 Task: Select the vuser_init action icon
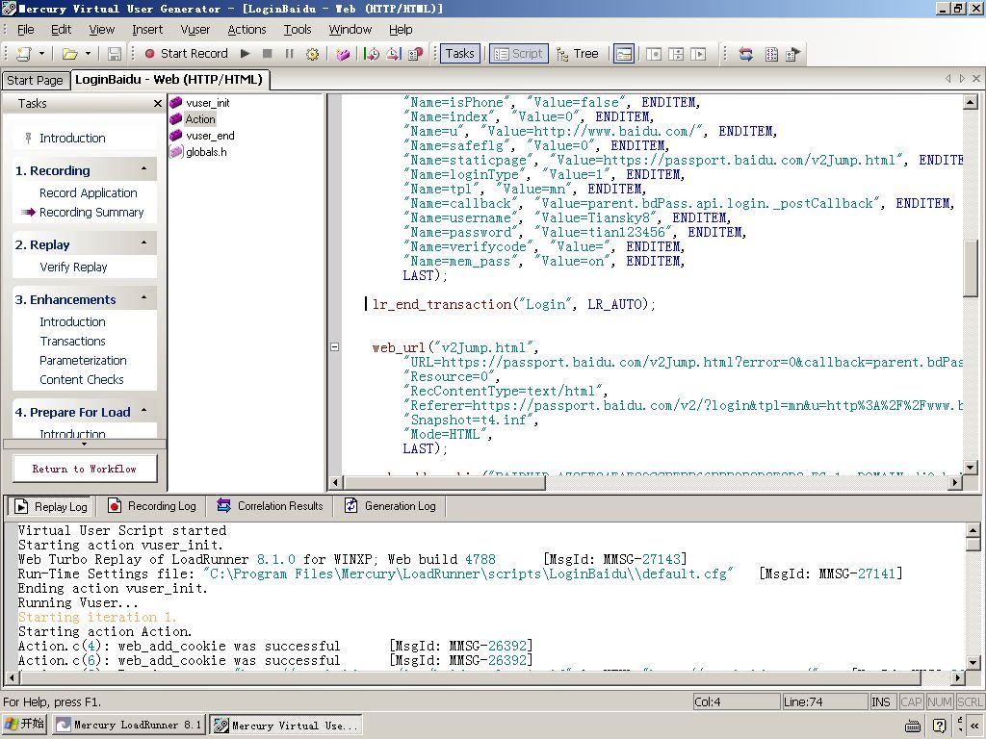(176, 103)
